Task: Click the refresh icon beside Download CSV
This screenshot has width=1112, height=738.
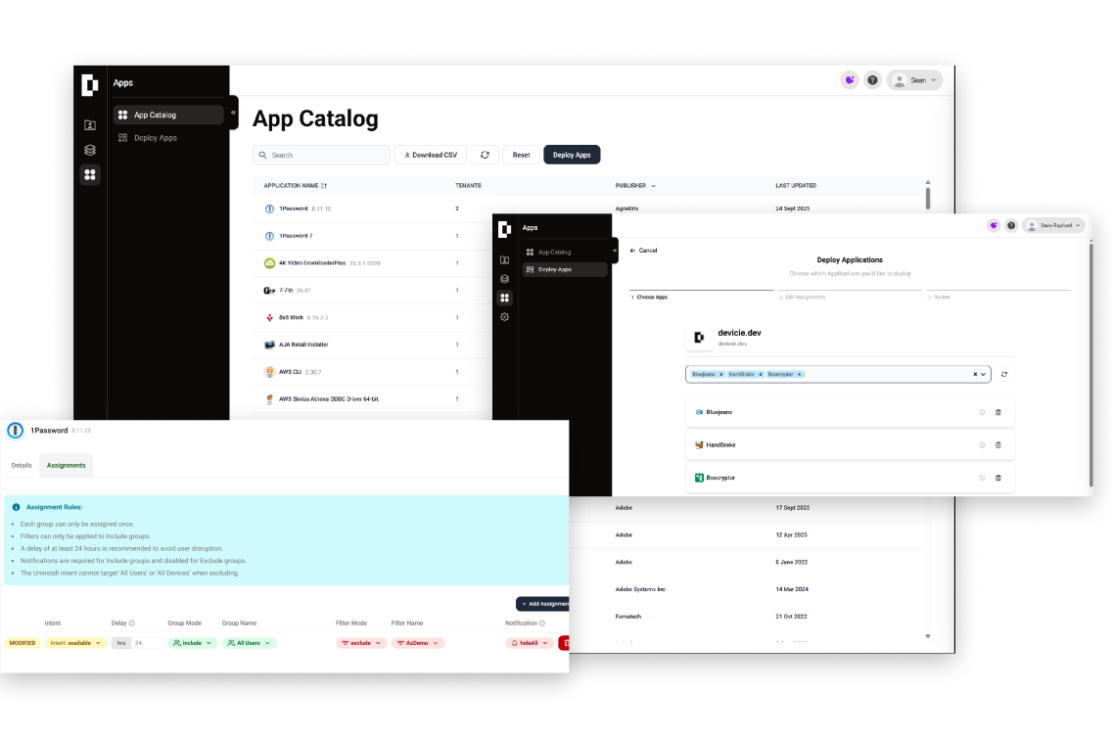Action: (x=486, y=155)
